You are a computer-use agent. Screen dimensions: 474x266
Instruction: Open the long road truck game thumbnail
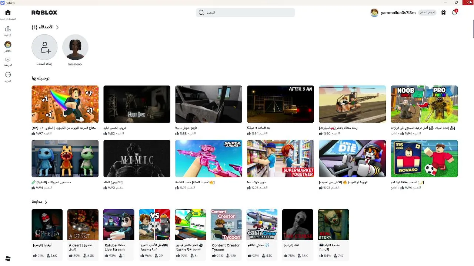[209, 104]
